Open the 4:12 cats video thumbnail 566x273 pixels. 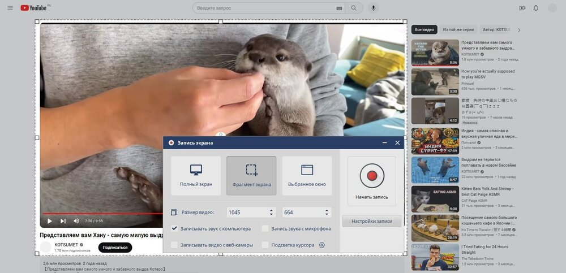[435, 111]
